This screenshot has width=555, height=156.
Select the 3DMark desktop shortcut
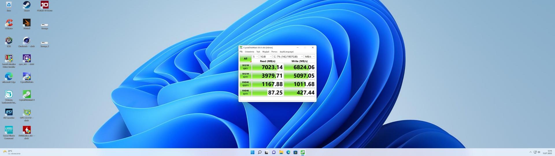27,23
